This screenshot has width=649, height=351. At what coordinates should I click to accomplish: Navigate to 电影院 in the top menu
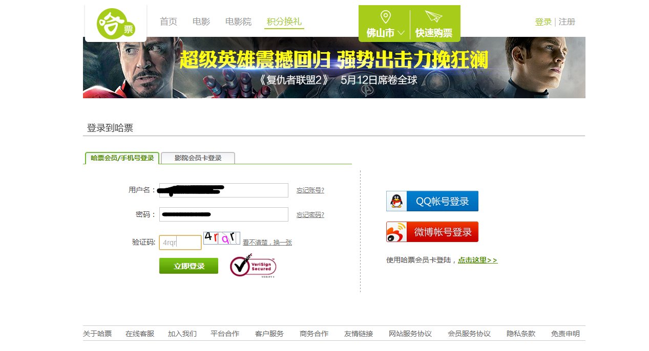pyautogui.click(x=238, y=21)
